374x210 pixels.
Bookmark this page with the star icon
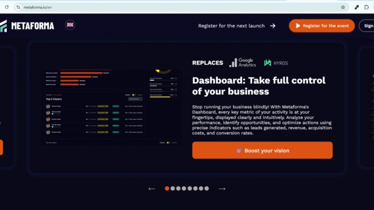click(343, 7)
